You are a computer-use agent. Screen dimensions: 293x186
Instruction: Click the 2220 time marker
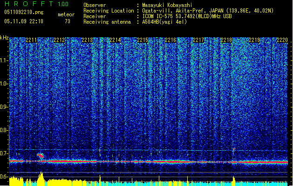282,40
